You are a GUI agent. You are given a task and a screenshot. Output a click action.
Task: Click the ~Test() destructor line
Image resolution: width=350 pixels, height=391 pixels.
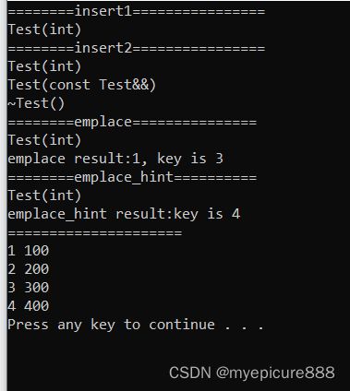tap(36, 103)
